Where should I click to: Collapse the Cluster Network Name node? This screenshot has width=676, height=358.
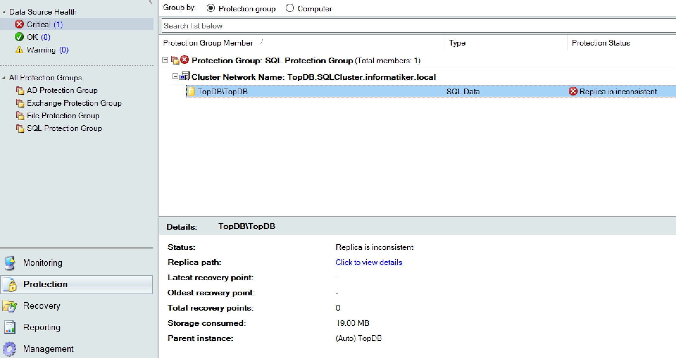coord(175,77)
